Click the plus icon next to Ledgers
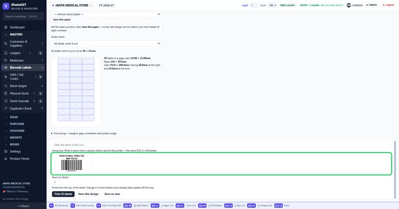The image size is (399, 209). click(40, 53)
